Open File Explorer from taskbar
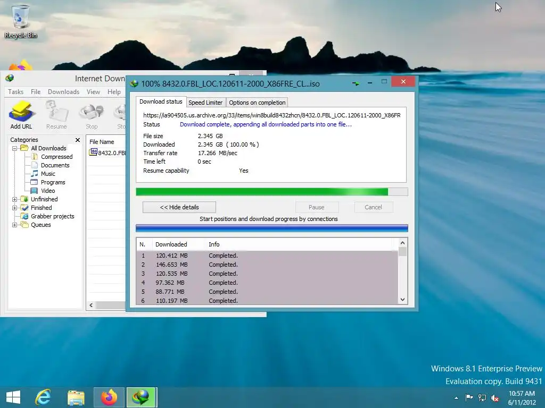The width and height of the screenshot is (545, 408). [x=76, y=397]
